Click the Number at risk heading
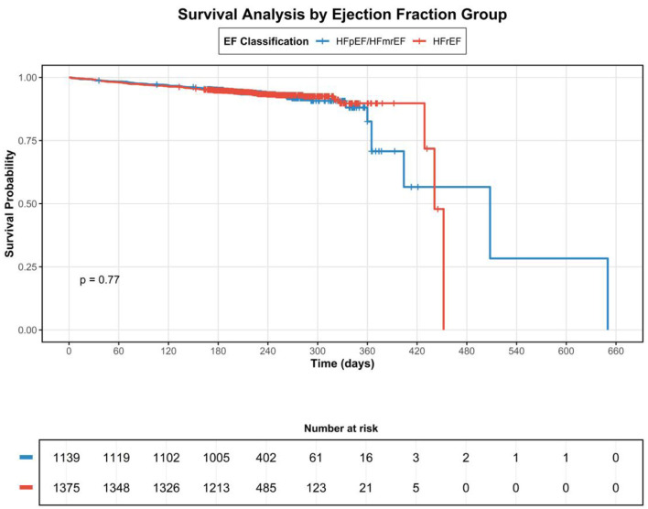The width and height of the screenshot is (648, 509). 336,426
